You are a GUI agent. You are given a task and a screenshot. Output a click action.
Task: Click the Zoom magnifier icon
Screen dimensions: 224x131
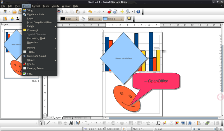[128, 11]
